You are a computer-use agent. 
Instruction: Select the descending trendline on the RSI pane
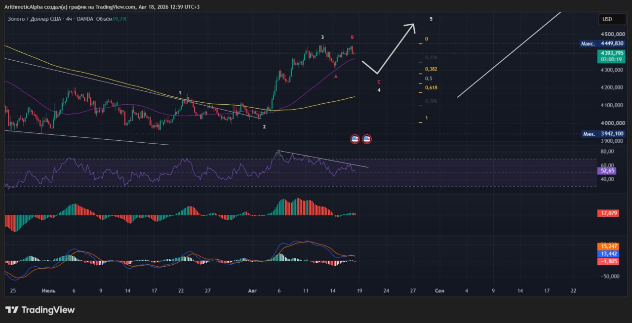[x=323, y=159]
